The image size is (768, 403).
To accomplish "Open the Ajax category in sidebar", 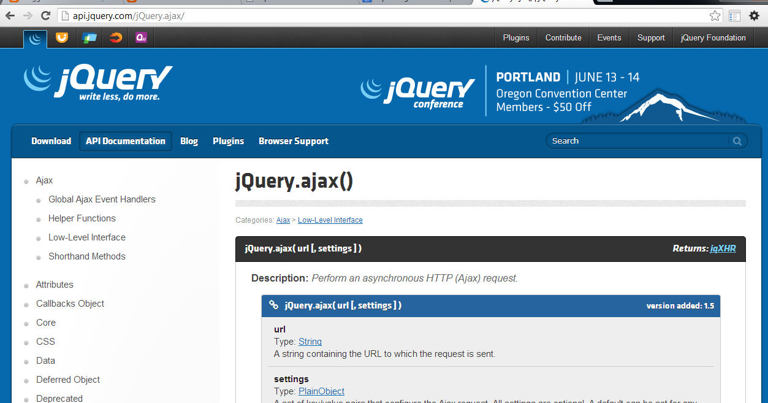I will (x=45, y=180).
